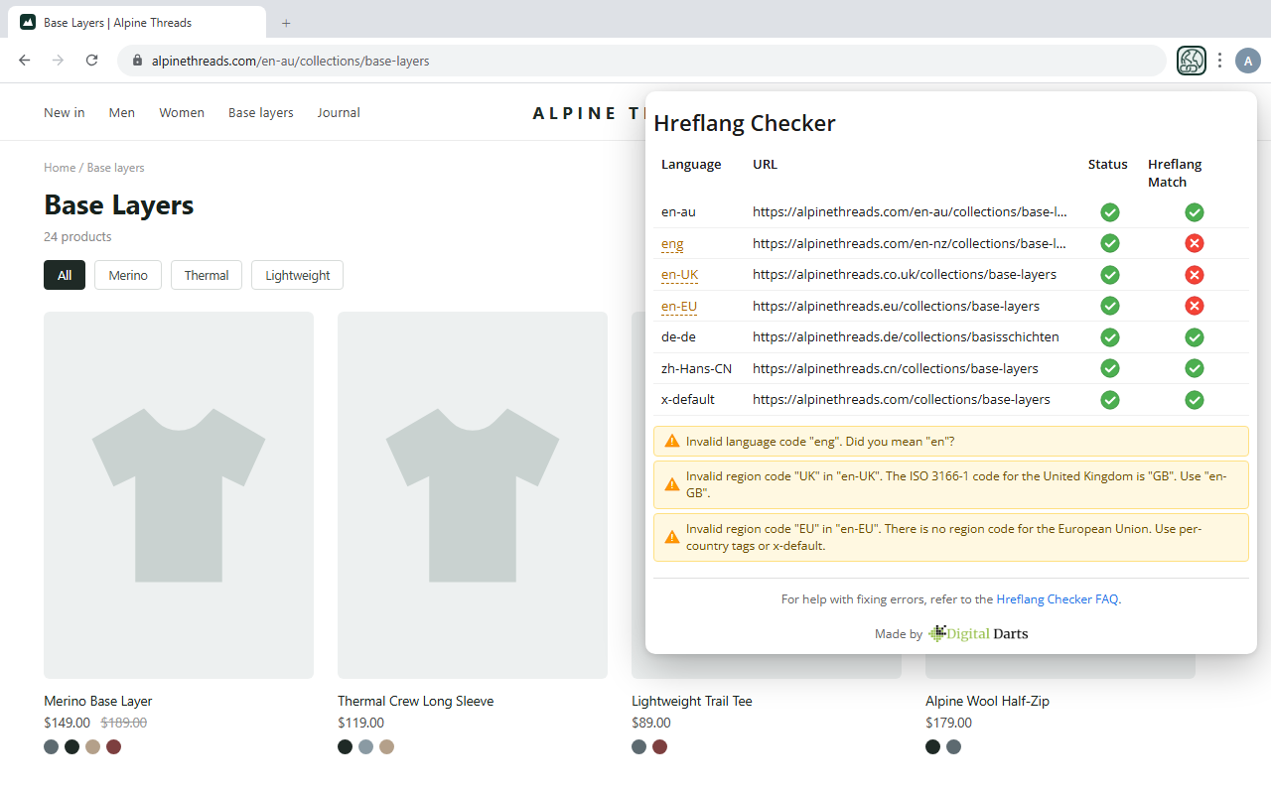
Task: Click Home in the breadcrumb
Action: point(60,168)
